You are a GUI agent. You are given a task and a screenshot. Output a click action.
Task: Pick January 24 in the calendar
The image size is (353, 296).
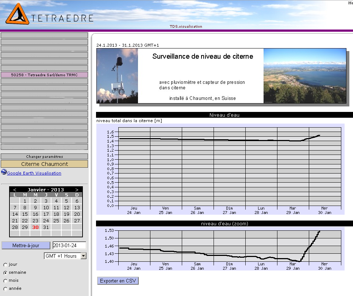(x=46, y=221)
